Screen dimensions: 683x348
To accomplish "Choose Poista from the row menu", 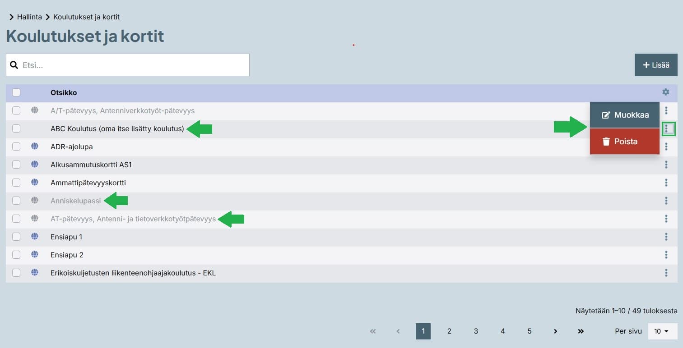I will [625, 142].
